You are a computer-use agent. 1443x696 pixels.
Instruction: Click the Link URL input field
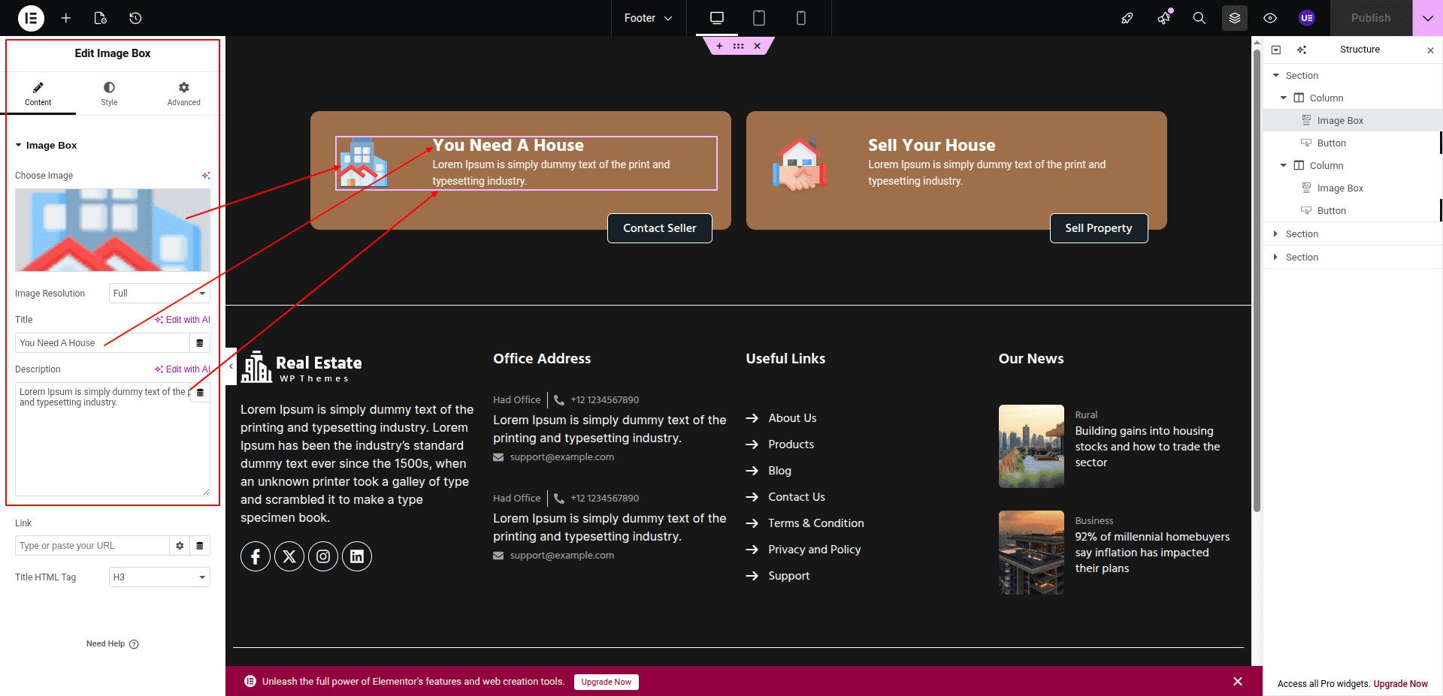pos(92,546)
